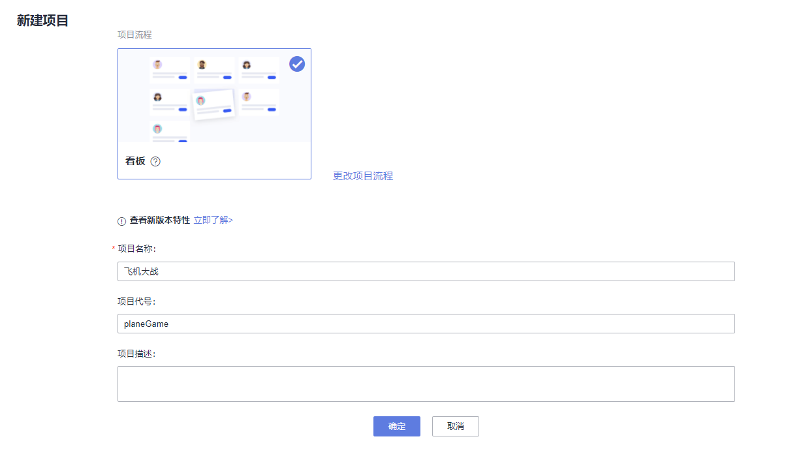Viewport: 786px width, 458px height.
Task: Click the 看板 title text on the card
Action: (135, 161)
